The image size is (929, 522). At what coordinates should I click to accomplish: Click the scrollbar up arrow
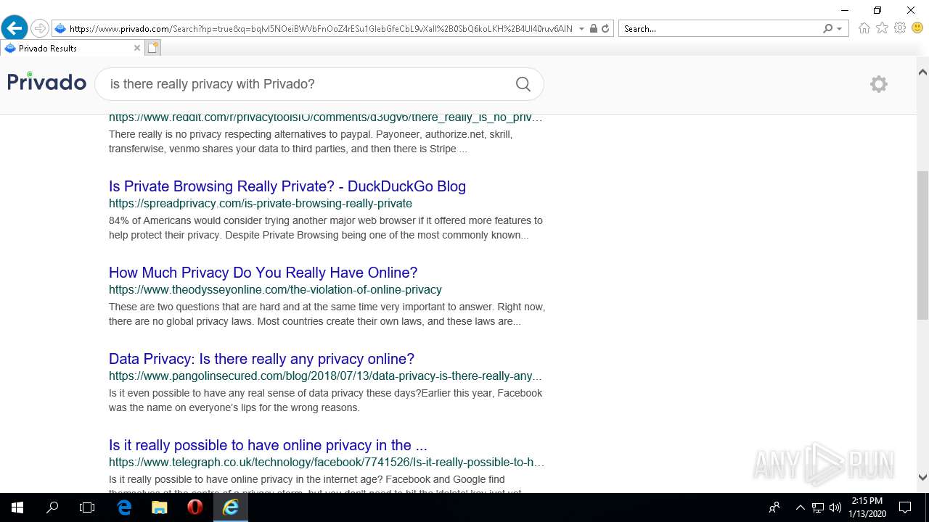922,72
